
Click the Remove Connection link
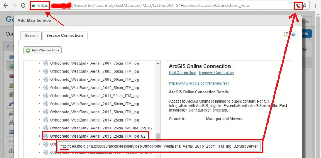(216, 73)
